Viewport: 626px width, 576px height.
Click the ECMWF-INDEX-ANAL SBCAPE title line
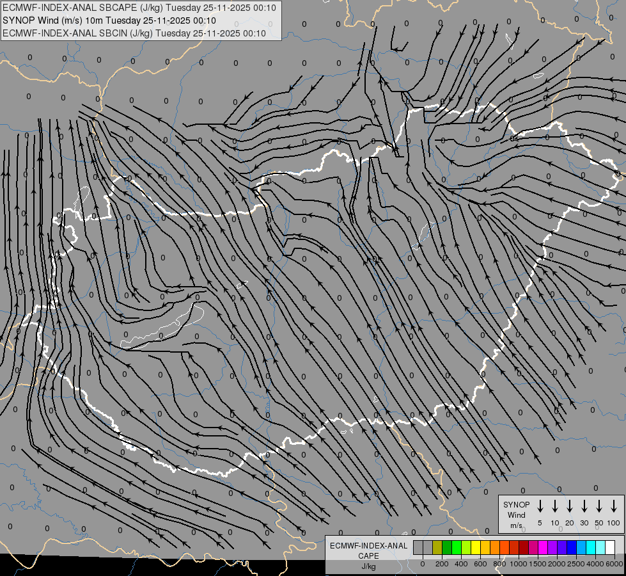point(139,8)
